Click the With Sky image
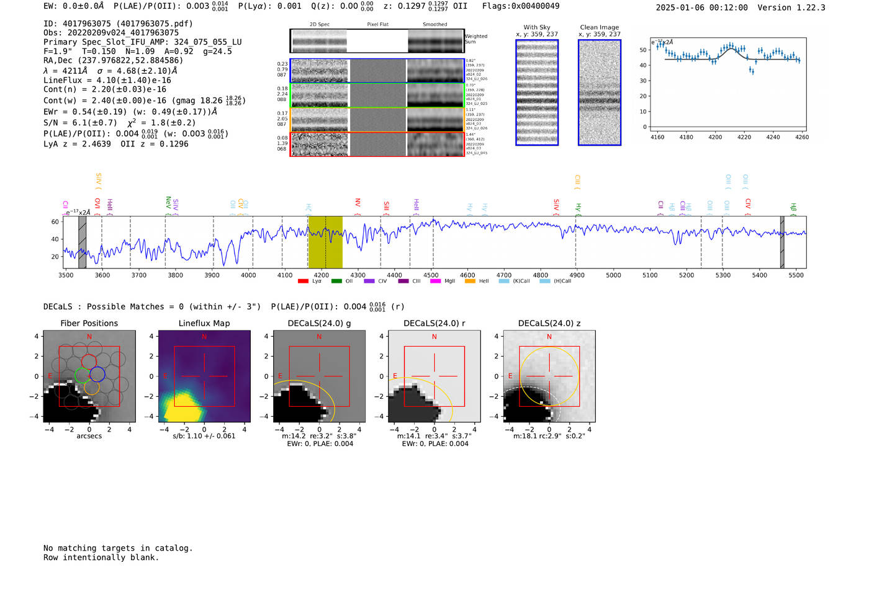The image size is (869, 591). pyautogui.click(x=537, y=93)
